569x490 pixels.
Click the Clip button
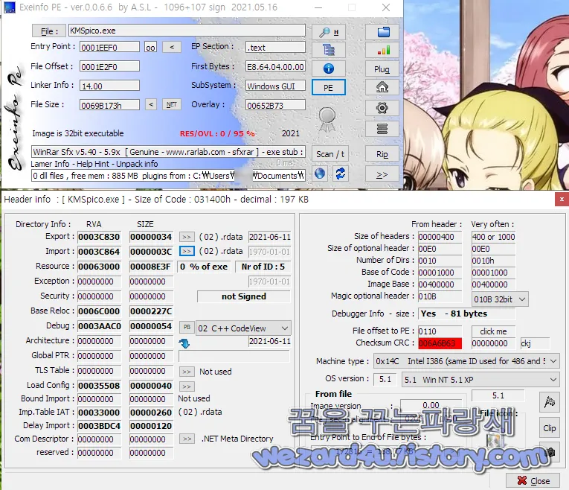(x=550, y=428)
